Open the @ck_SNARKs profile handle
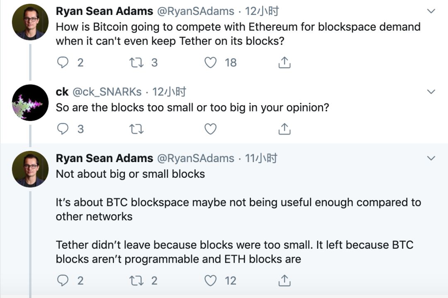 click(x=107, y=92)
